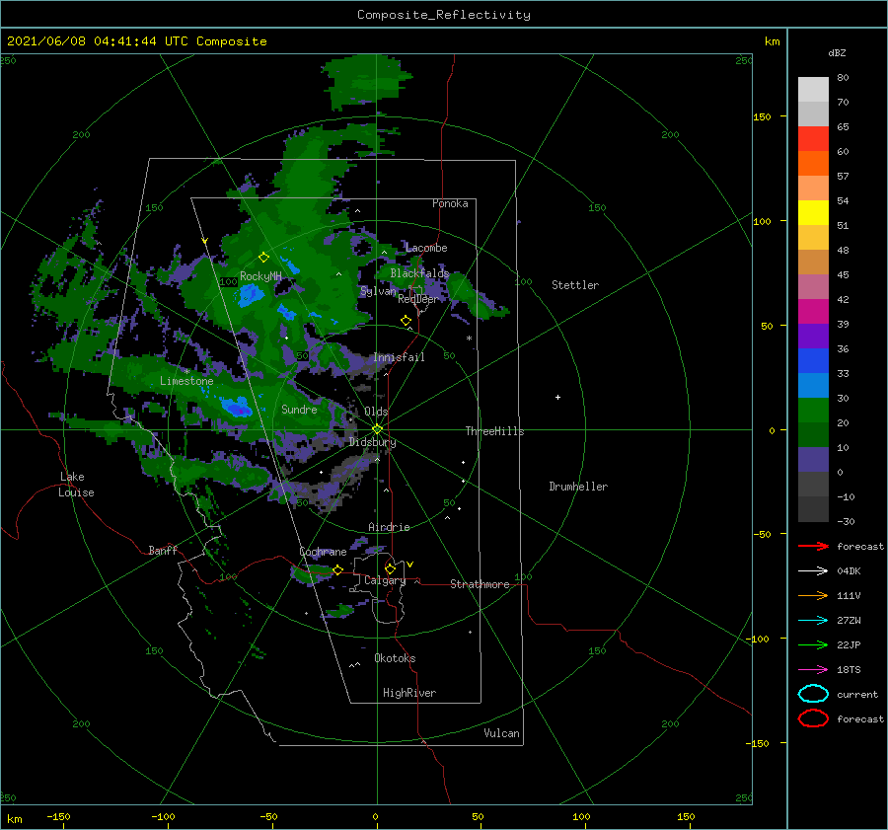Select the white 04DK arrow symbol

coord(813,570)
